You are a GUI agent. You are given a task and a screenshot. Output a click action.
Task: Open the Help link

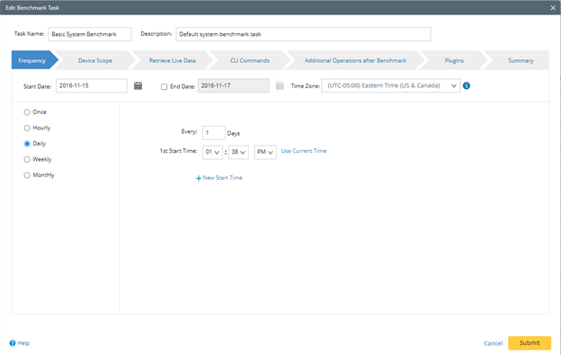[23, 342]
